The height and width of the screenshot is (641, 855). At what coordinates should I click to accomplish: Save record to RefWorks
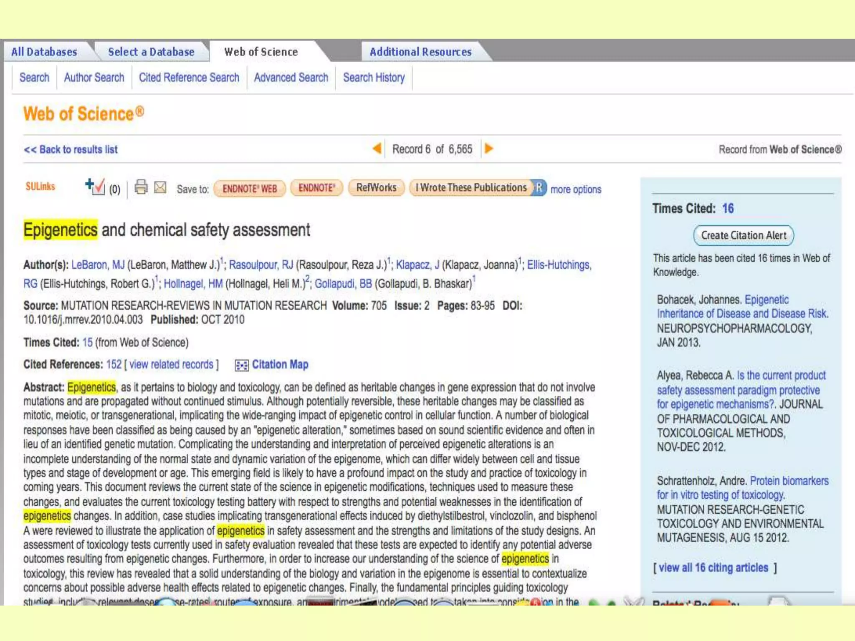[x=376, y=187]
